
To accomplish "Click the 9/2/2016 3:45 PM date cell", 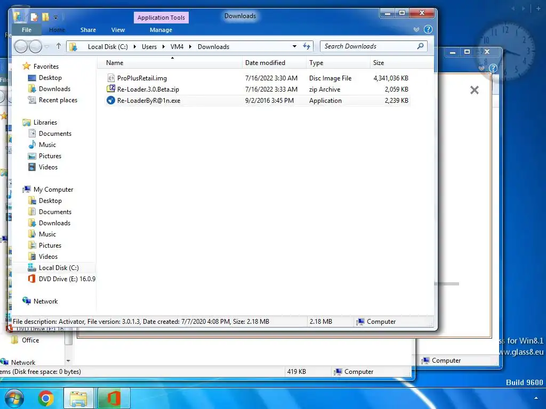I will coord(269,101).
